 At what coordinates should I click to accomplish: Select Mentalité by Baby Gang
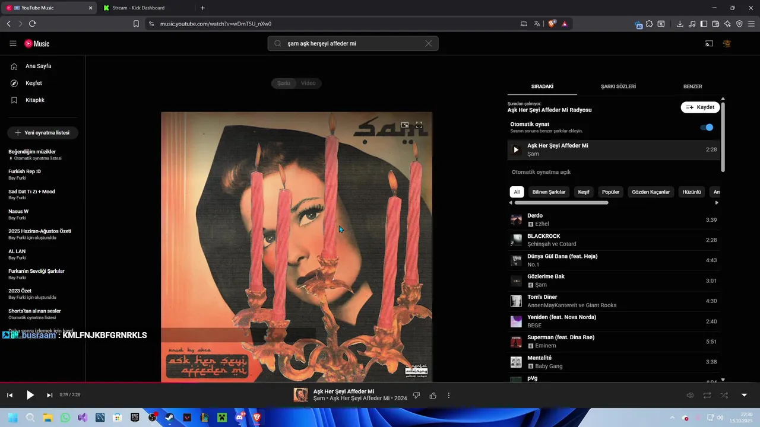pos(613,362)
